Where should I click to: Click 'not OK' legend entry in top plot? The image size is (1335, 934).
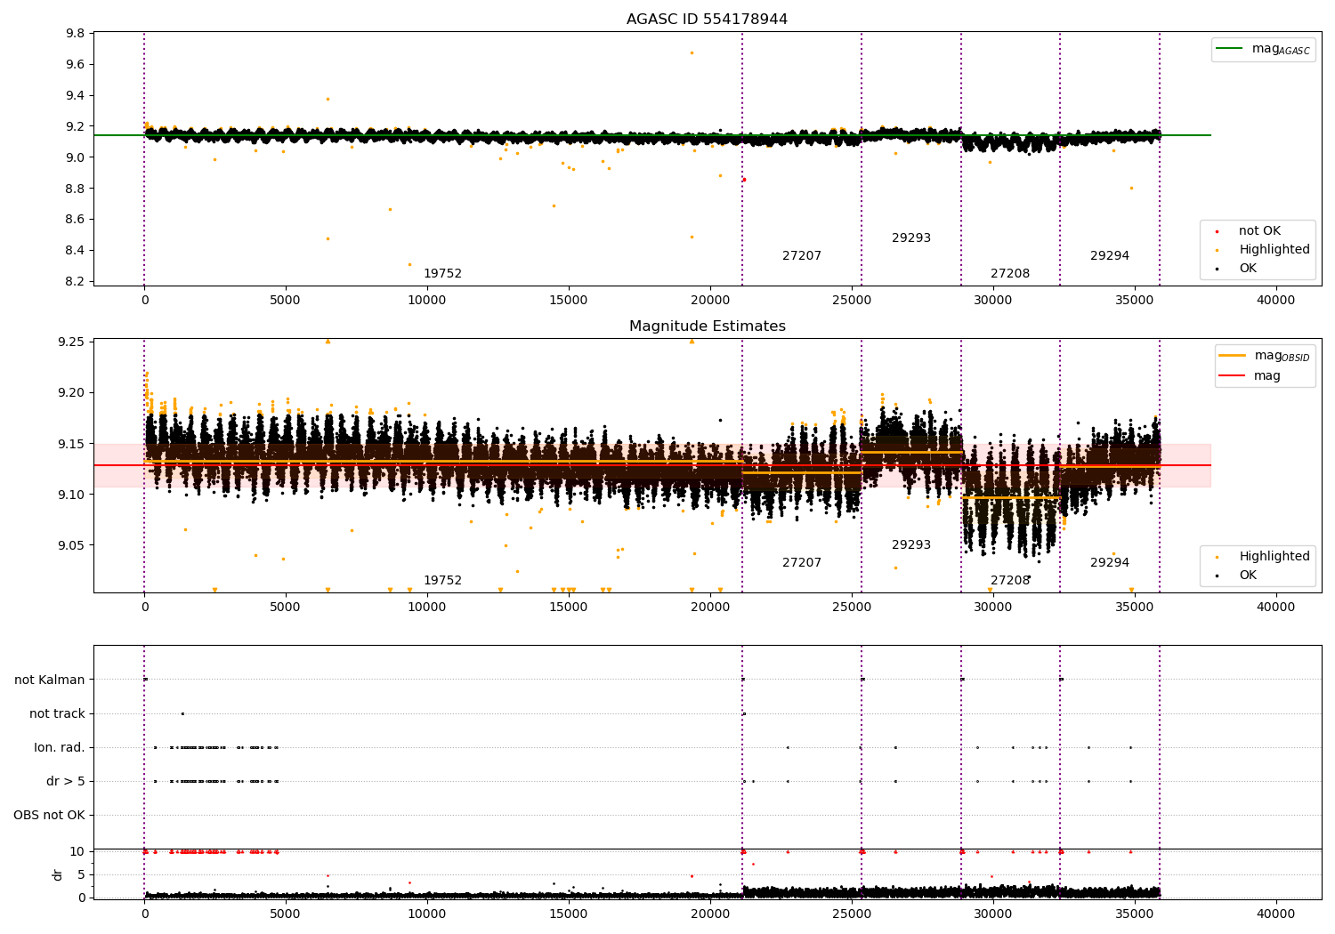coord(1259,231)
